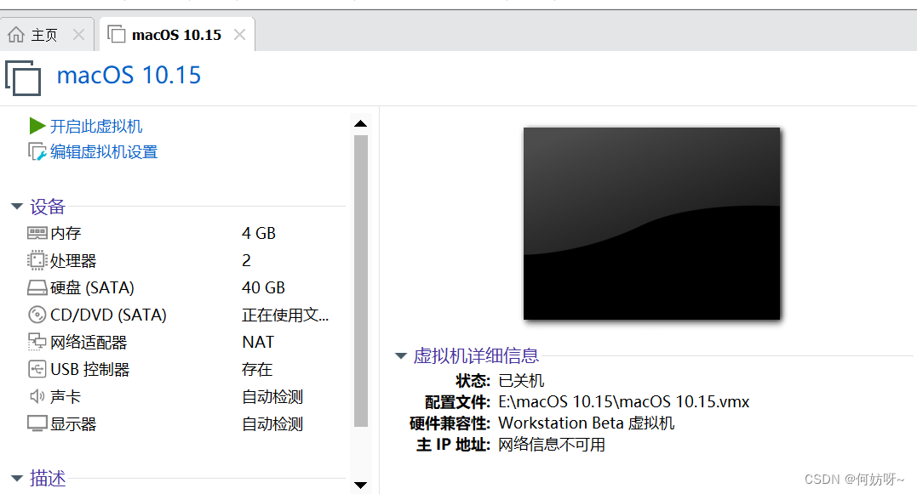Select the macOS 10.15 tab
This screenshot has width=917, height=494.
click(176, 35)
